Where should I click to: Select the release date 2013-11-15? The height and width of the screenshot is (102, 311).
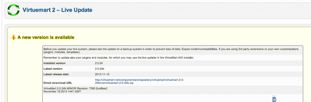(x=102, y=74)
